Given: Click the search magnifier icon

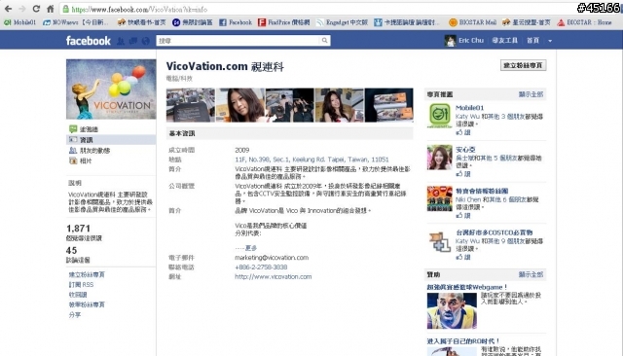Looking at the screenshot, I should [324, 41].
